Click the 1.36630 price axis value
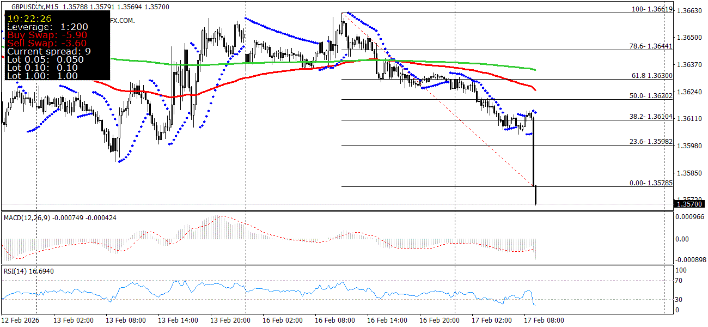 (x=691, y=11)
